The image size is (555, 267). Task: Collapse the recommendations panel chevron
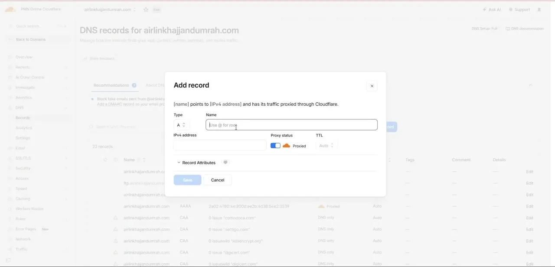(x=530, y=85)
